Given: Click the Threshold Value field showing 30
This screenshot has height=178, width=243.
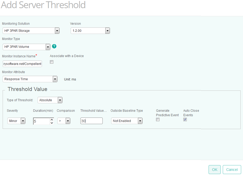Looking at the screenshot, I should [x=91, y=121].
